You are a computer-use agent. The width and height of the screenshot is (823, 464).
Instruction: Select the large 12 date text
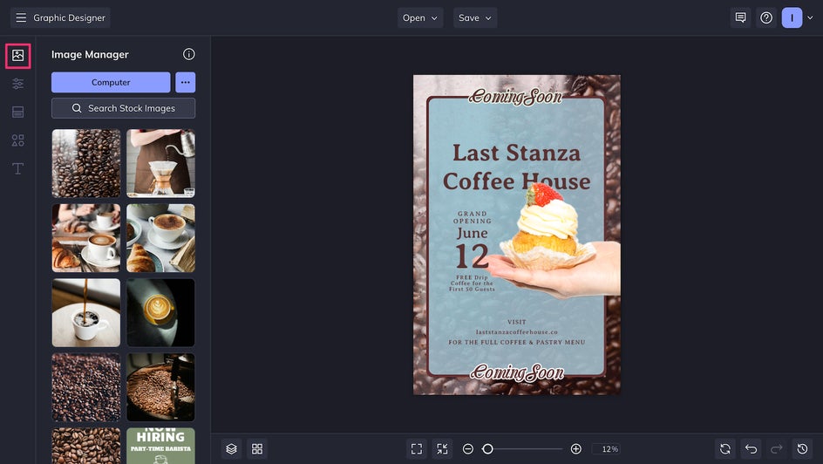[472, 256]
